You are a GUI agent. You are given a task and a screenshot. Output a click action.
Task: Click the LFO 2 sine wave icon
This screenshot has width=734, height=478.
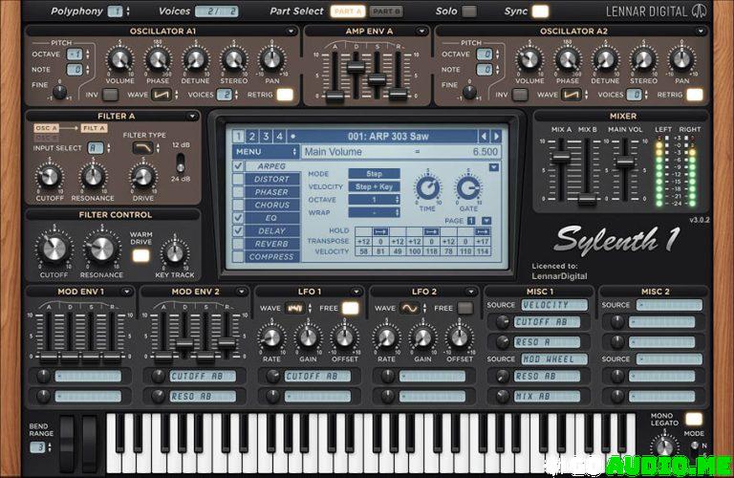coord(409,308)
